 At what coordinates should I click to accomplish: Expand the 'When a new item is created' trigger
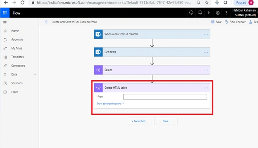point(152,34)
